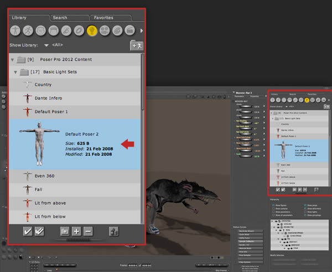Adjust the first xScale parameter dial
This screenshot has height=272, width=332.
pyautogui.click(x=246, y=106)
